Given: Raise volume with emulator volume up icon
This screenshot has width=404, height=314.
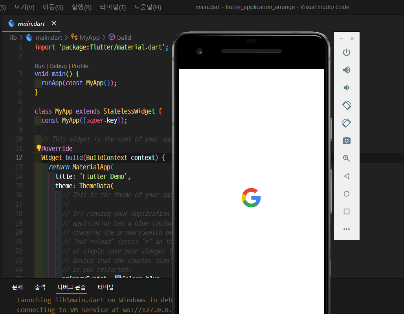Looking at the screenshot, I should 347,70.
